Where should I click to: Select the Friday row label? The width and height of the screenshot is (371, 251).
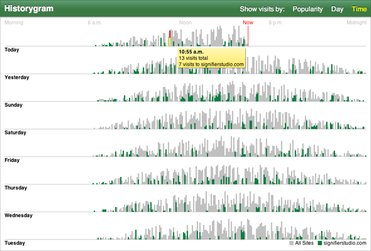[12, 160]
